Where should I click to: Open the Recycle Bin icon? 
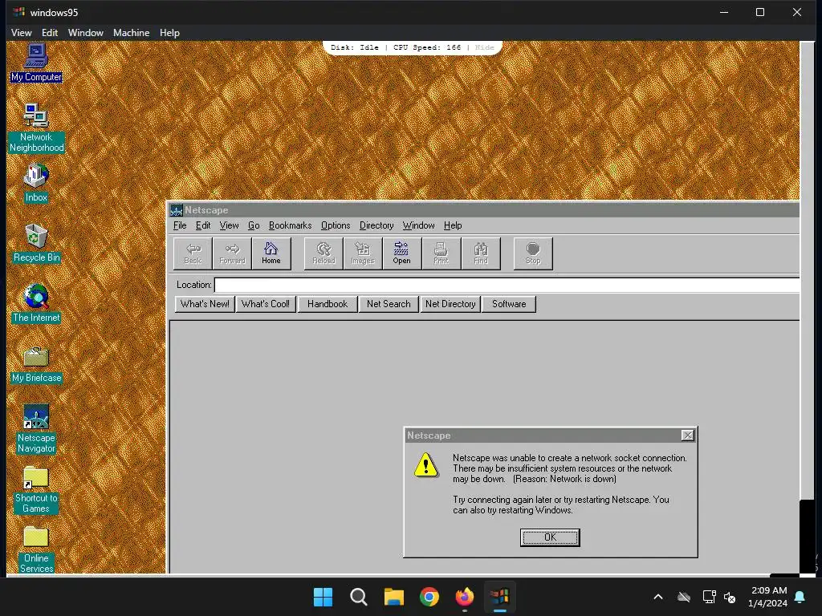(36, 242)
